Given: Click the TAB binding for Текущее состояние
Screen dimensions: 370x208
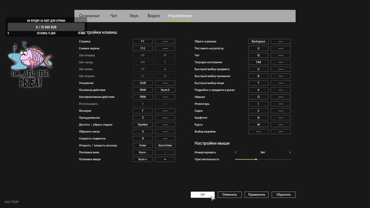Looking at the screenshot, I should tap(258, 62).
